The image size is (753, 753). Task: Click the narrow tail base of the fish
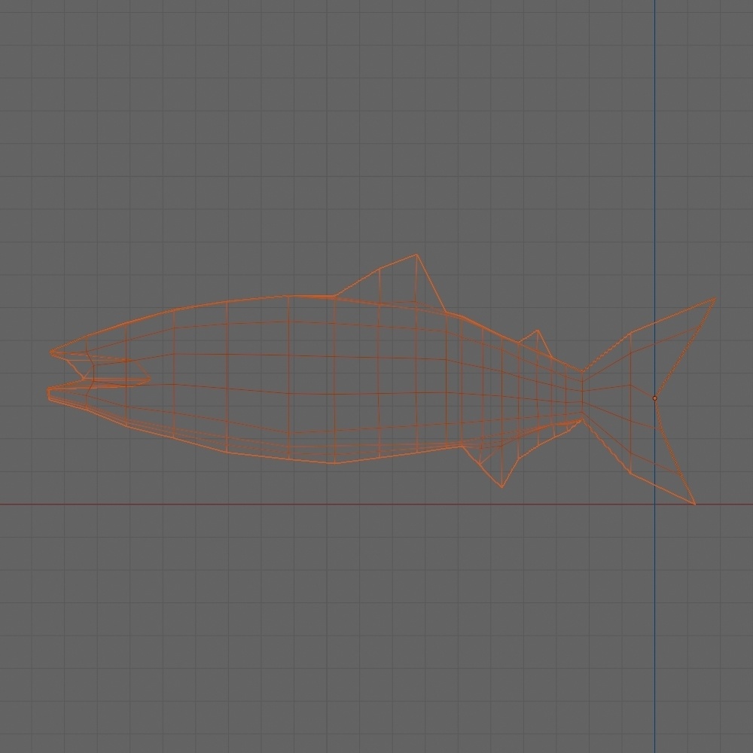point(584,392)
